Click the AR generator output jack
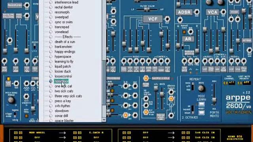This screenshot has width=253, height=142. pyautogui.click(x=191, y=32)
